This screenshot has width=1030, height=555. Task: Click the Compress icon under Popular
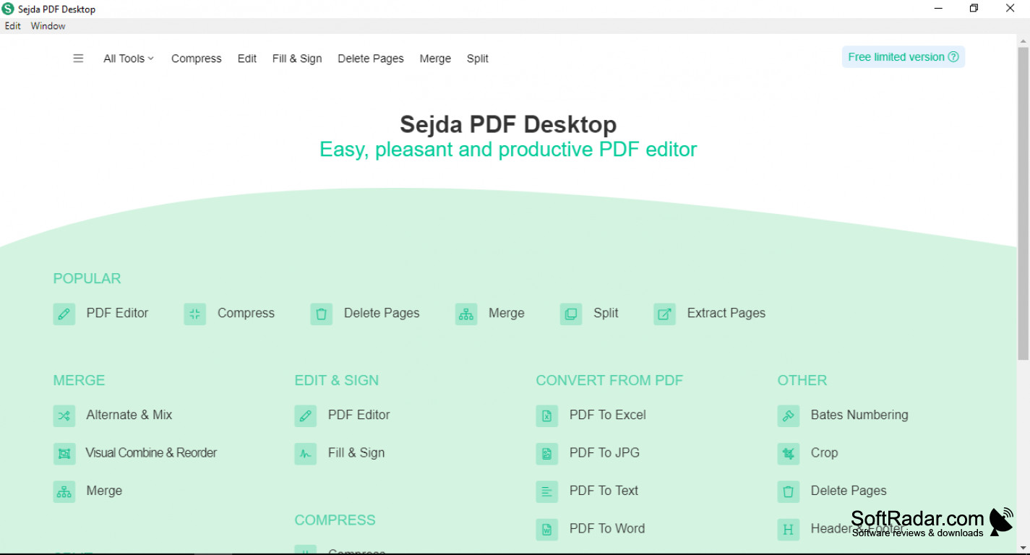click(195, 314)
